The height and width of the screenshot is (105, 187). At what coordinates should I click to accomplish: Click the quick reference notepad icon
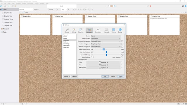15,6
